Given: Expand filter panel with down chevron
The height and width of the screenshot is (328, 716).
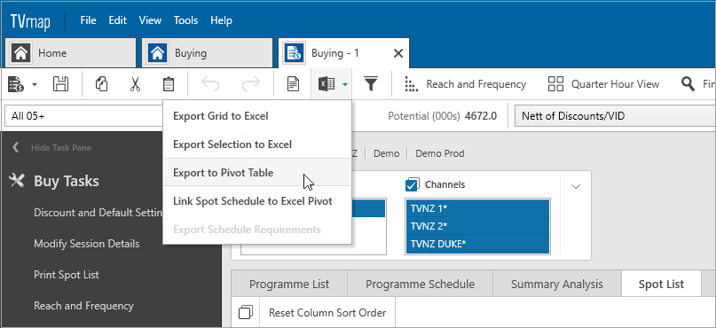Looking at the screenshot, I should point(576,186).
